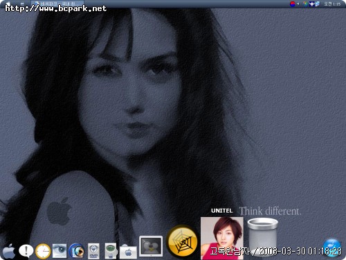Open the woman's portrait thumbnail in dock
This screenshot has height=260, width=346.
click(222, 238)
